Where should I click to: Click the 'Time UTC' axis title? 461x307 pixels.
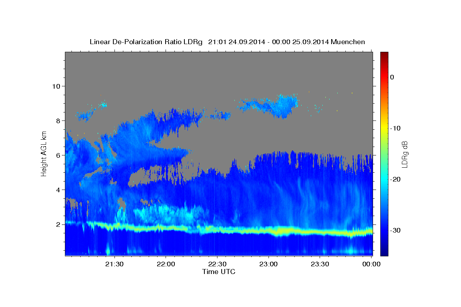coord(219,272)
